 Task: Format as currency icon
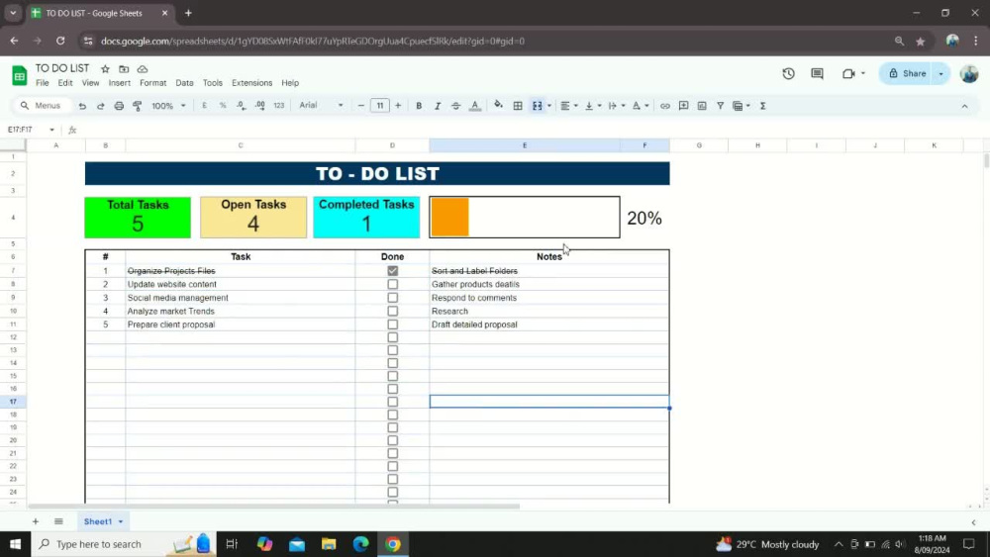(204, 106)
